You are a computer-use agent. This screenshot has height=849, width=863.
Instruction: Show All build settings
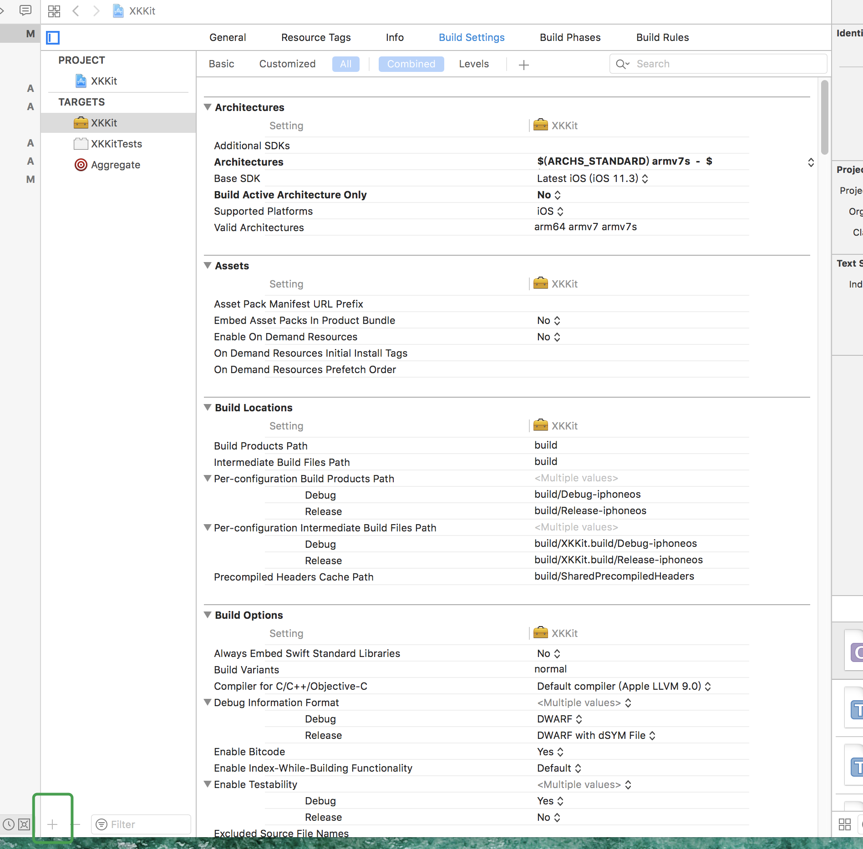(345, 64)
